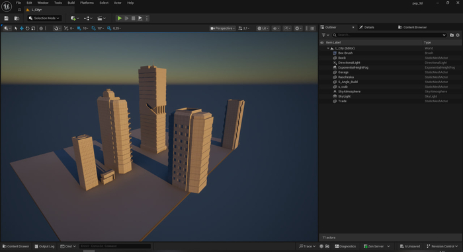Open the scale snap 0,25 dropdown

[117, 28]
